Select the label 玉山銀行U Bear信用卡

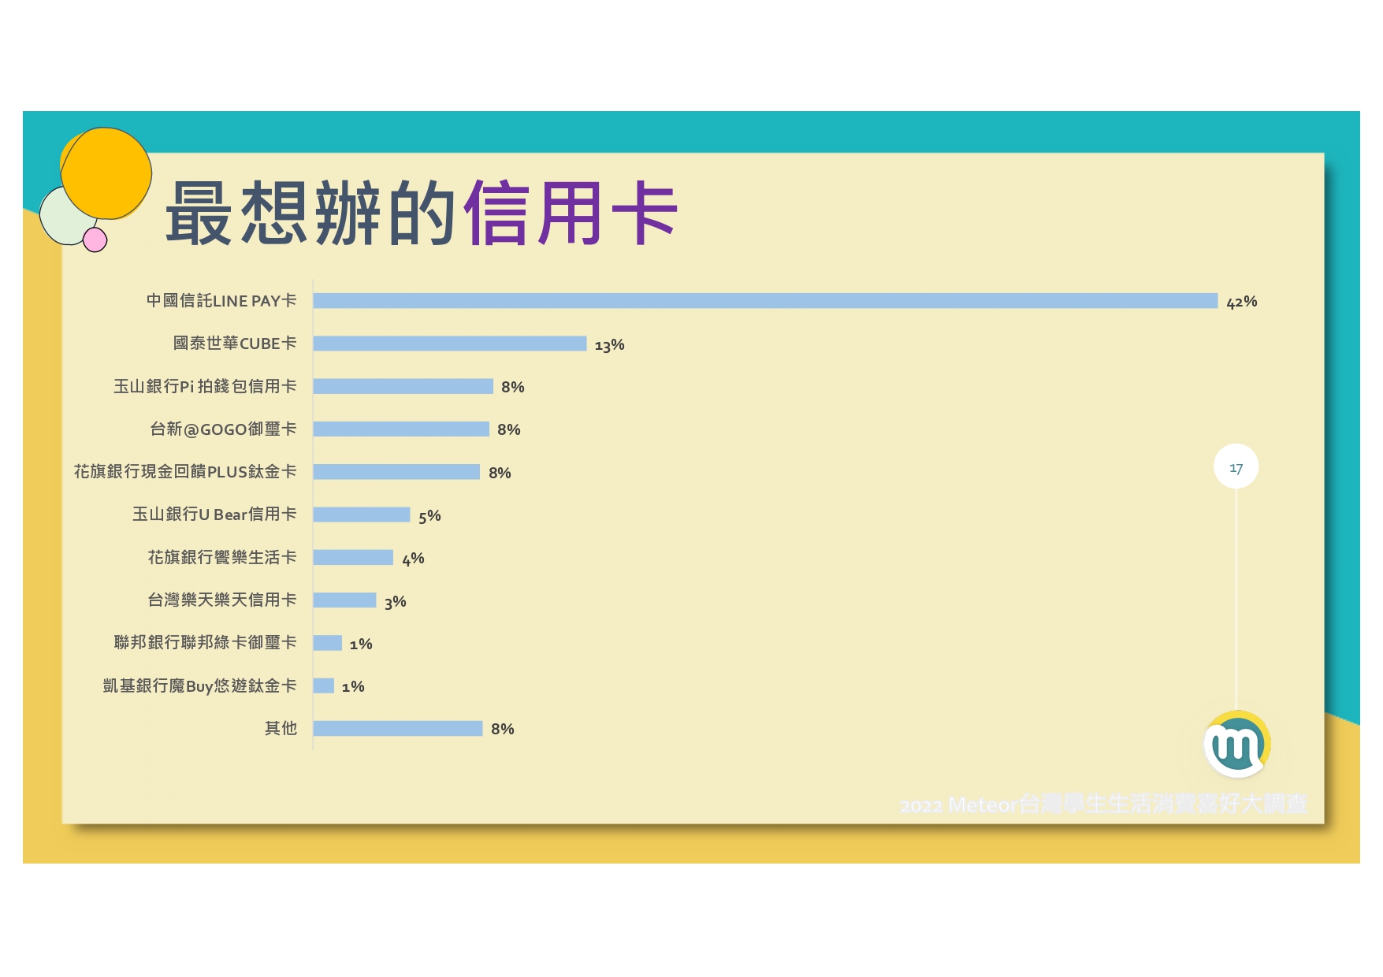click(214, 515)
